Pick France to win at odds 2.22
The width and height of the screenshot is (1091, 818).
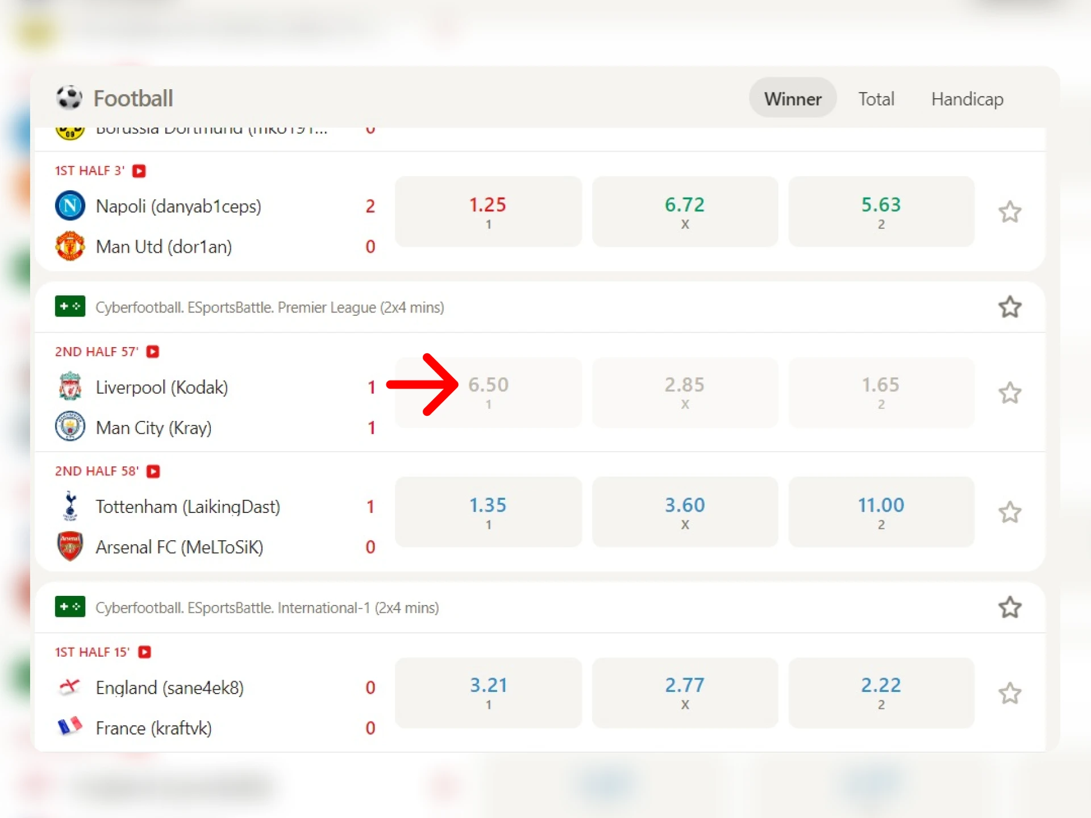pos(881,693)
